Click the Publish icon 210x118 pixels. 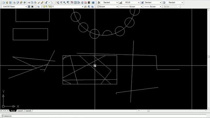(21, 3)
